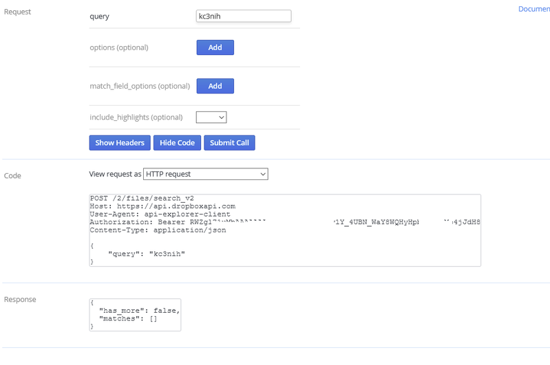
Task: Open the Documentation link
Action: pos(533,10)
